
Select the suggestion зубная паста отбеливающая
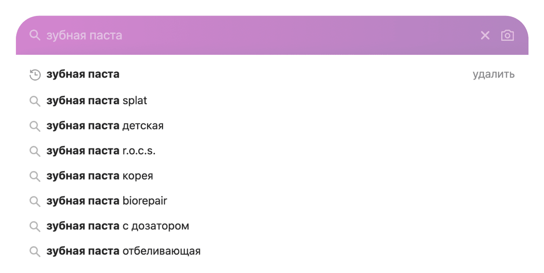[123, 251]
